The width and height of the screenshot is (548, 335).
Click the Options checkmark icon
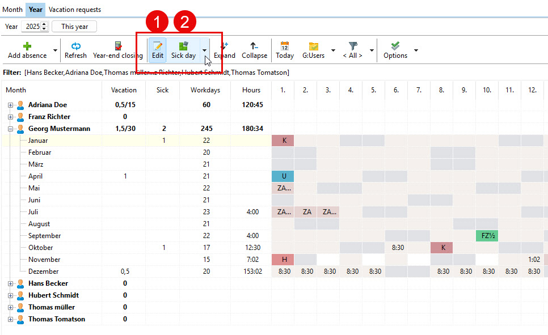(395, 46)
